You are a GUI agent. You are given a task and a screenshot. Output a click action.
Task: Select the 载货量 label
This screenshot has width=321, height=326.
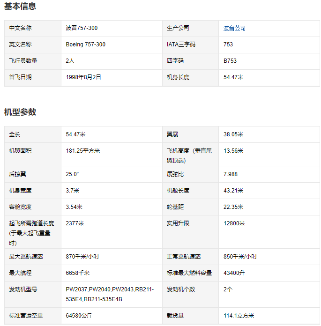(175, 316)
